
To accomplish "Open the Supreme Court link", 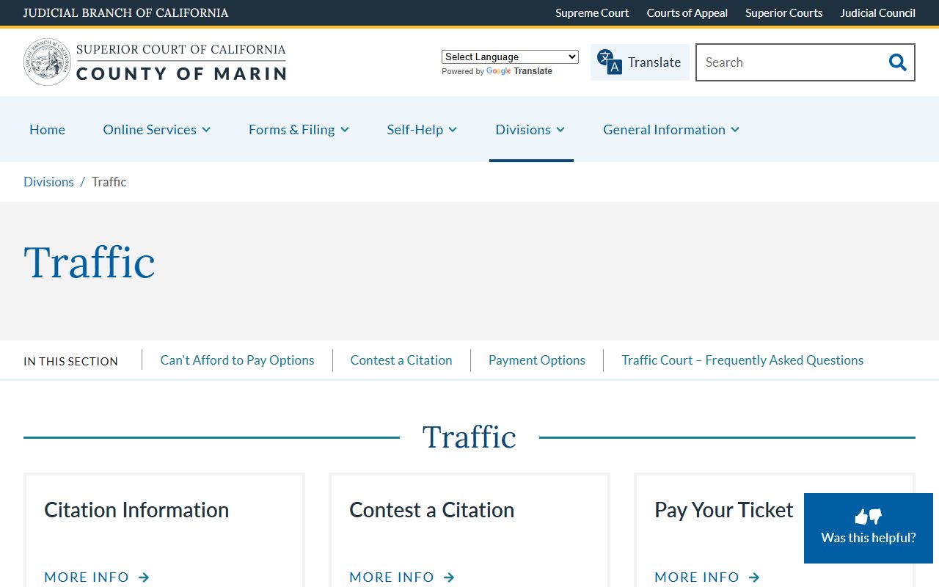I will click(592, 12).
